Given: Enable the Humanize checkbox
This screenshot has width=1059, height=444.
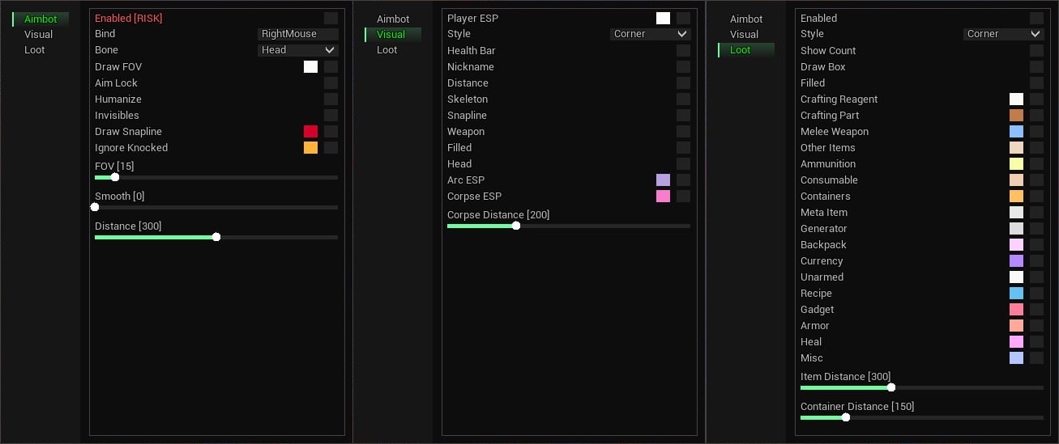Looking at the screenshot, I should 331,99.
